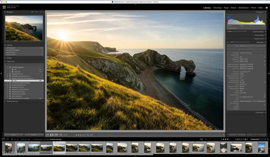Rotate the photo right (clockwise)
The image size is (270, 157).
92,135
